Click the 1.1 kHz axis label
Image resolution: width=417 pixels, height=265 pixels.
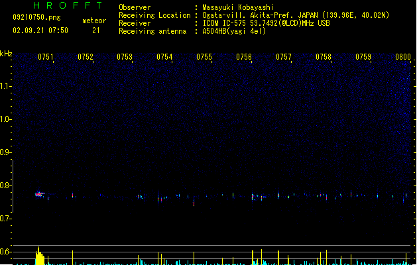pyautogui.click(x=5, y=86)
